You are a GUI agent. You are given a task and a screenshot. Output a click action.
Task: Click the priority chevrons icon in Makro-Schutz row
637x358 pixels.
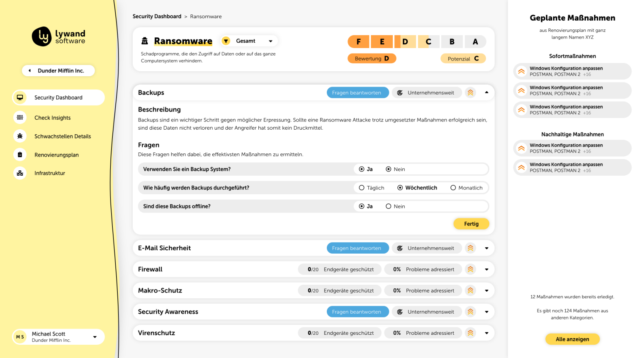pos(470,290)
